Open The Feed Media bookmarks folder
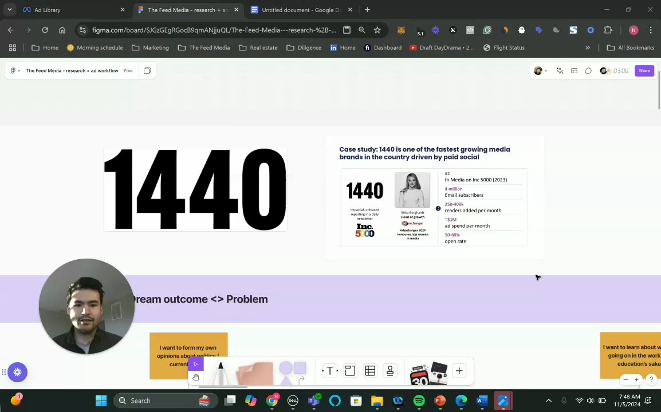Image resolution: width=661 pixels, height=412 pixels. [204, 47]
